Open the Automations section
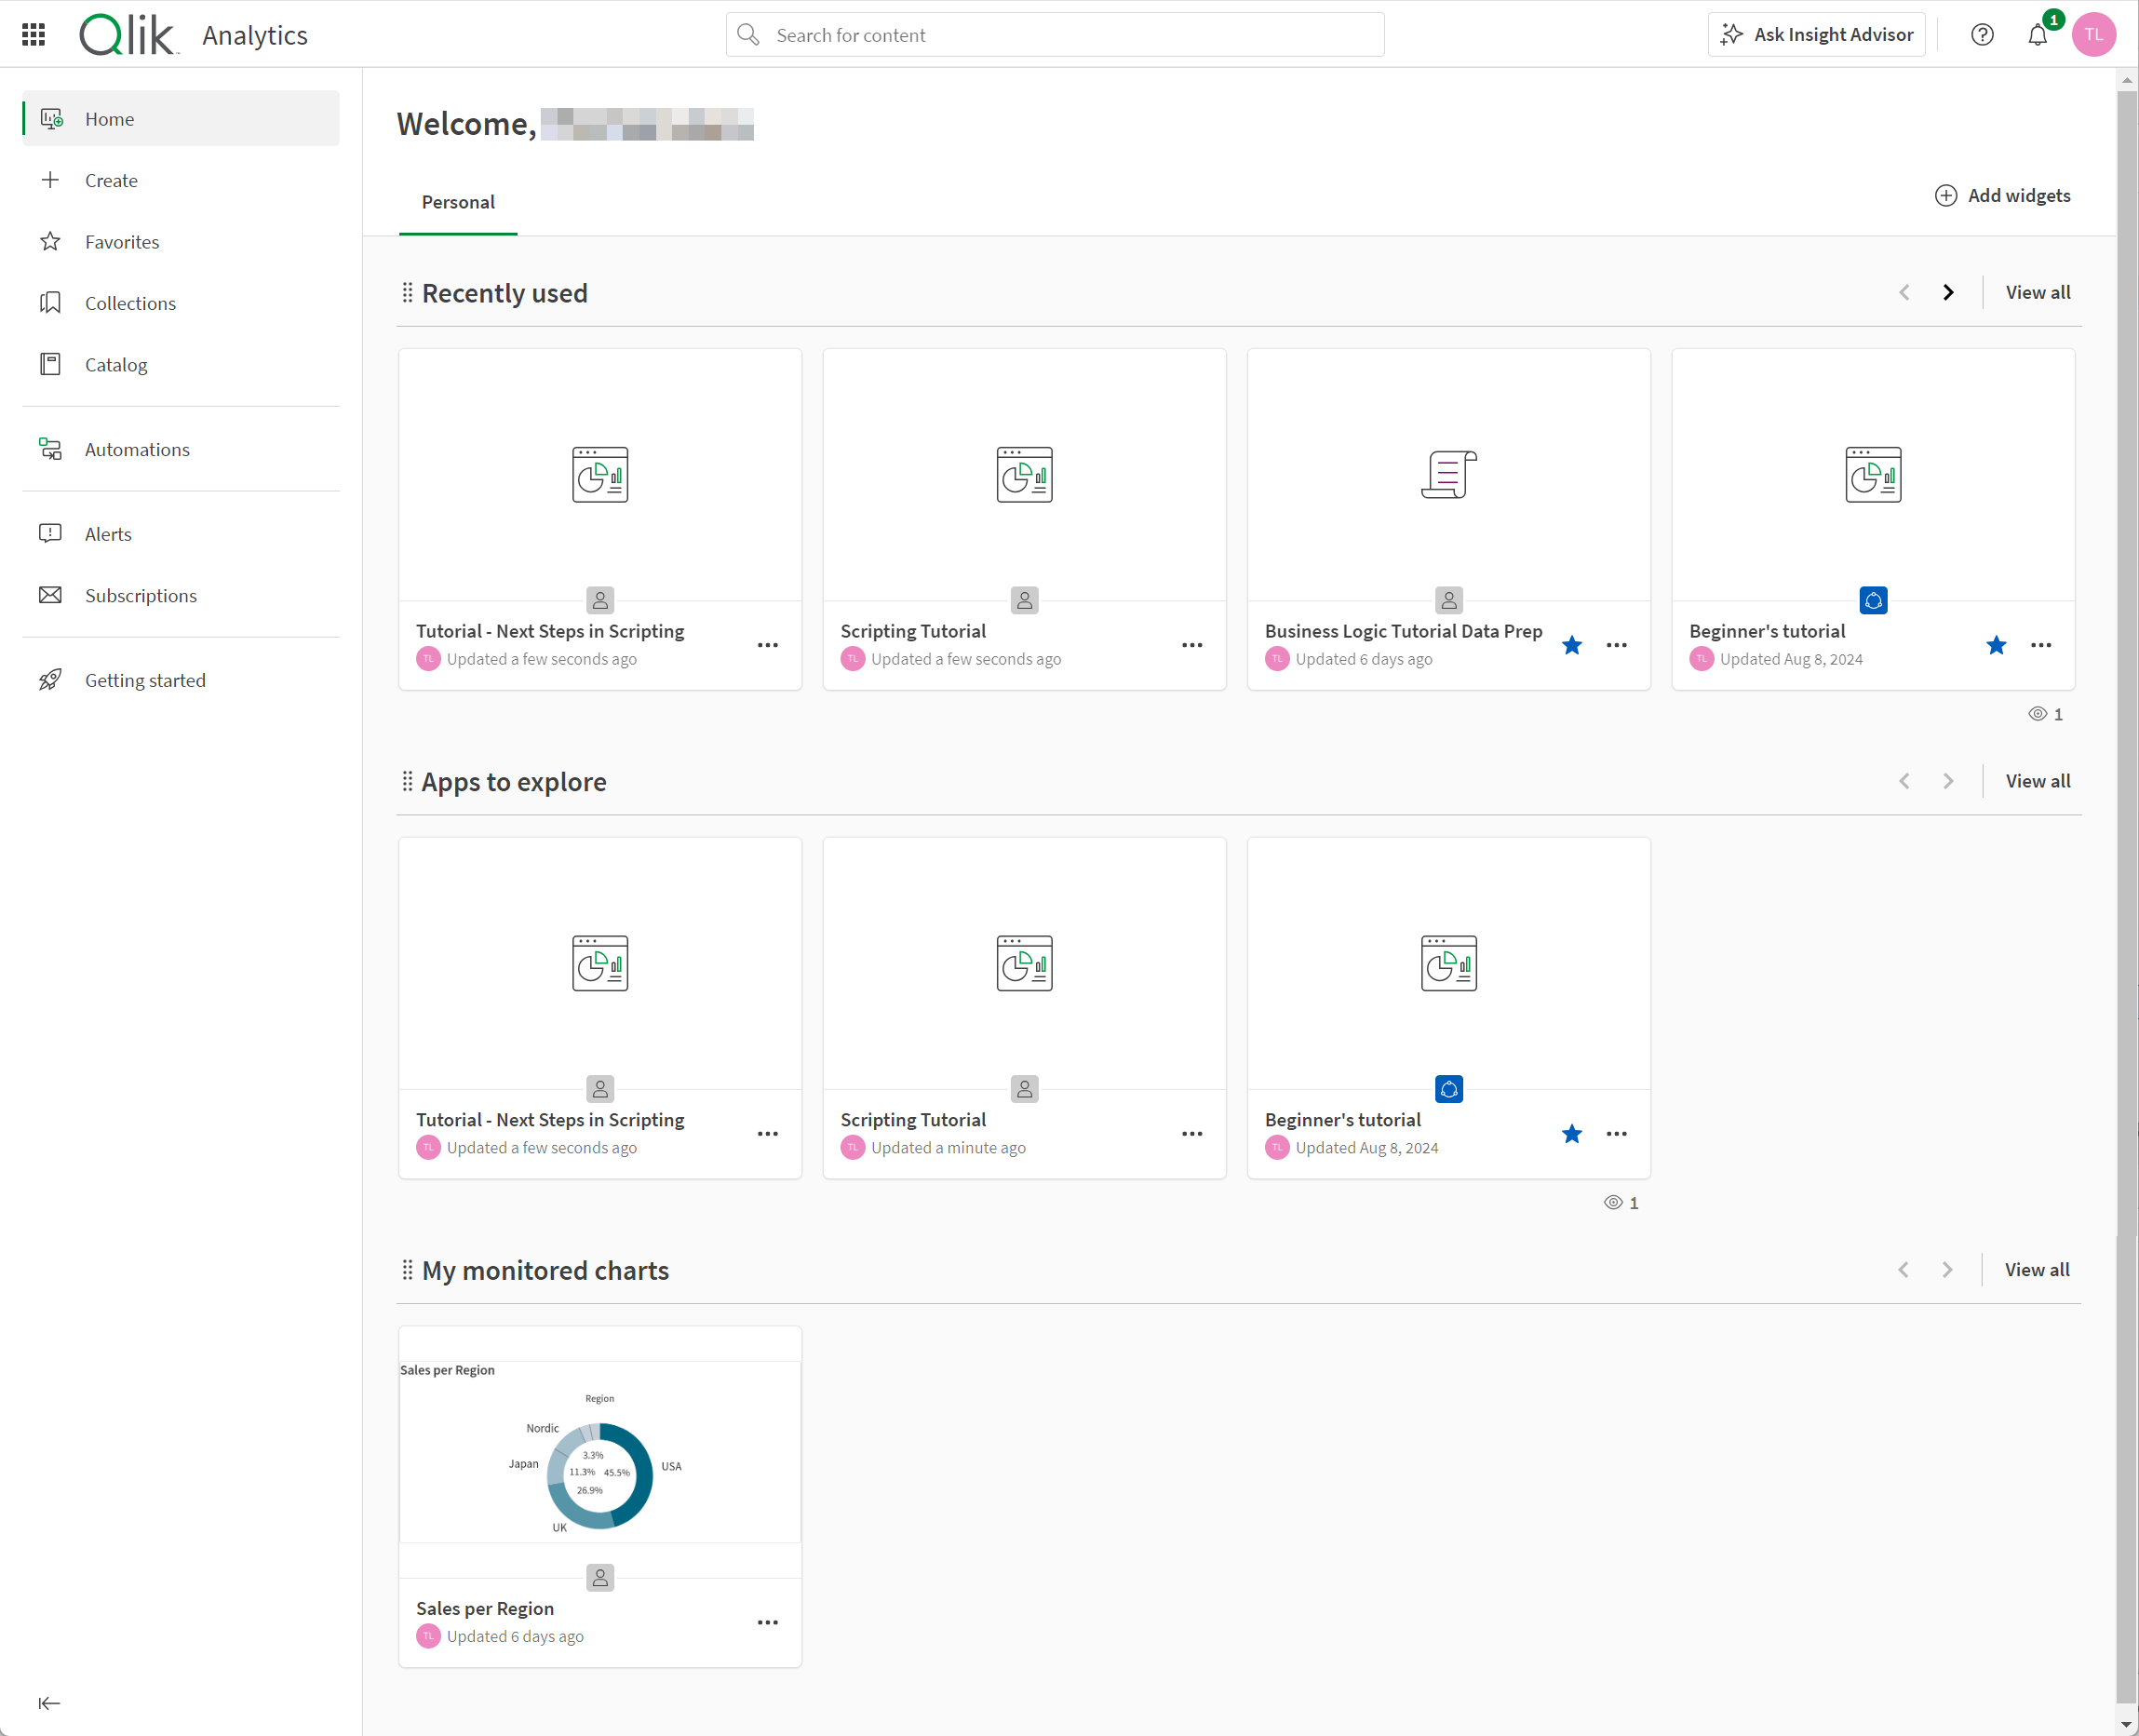The image size is (2139, 1736). pos(138,448)
